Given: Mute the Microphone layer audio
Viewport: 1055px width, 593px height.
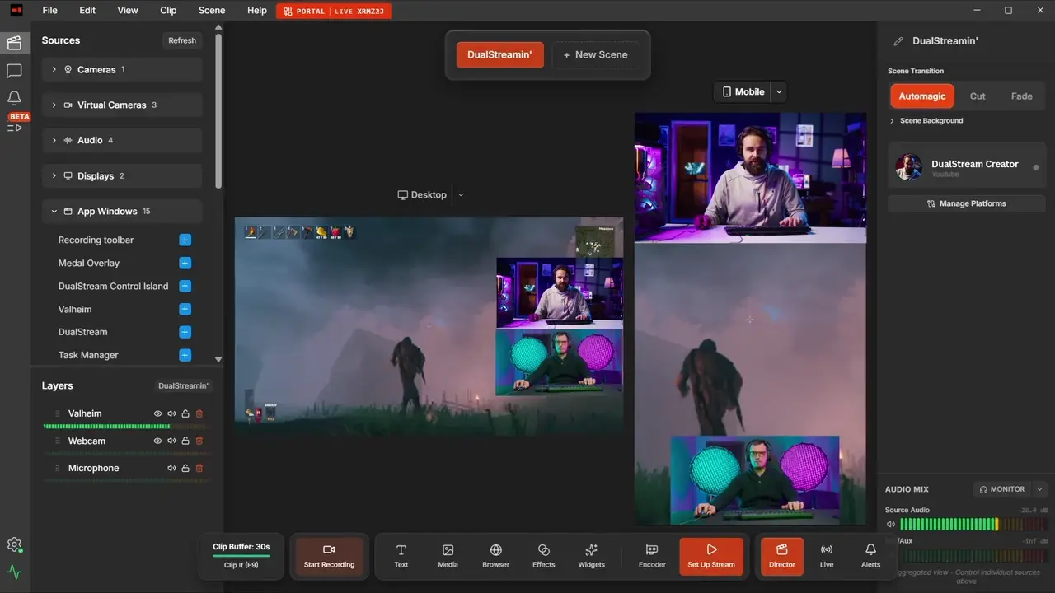Looking at the screenshot, I should (171, 468).
